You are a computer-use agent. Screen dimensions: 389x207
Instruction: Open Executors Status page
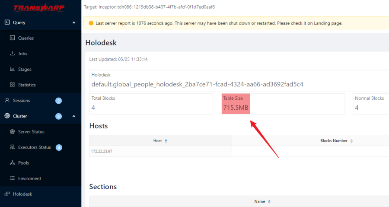(x=34, y=147)
